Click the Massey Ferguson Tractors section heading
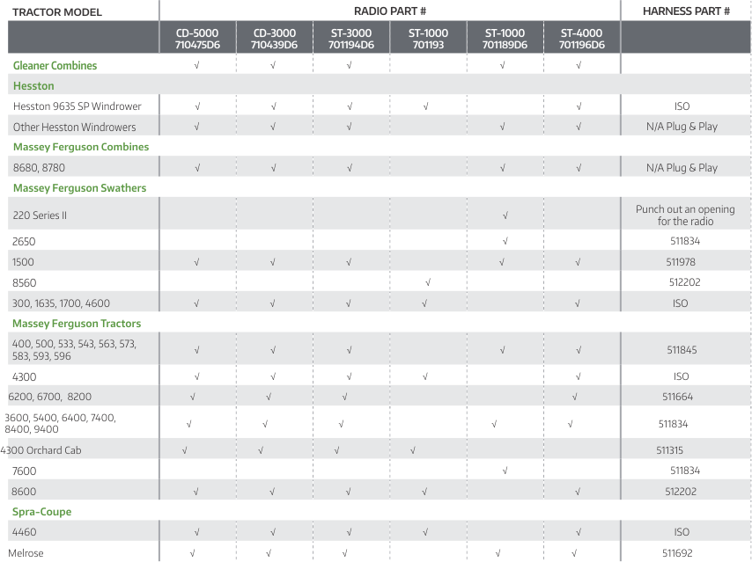Image resolution: width=752 pixels, height=562 pixels. 77,324
